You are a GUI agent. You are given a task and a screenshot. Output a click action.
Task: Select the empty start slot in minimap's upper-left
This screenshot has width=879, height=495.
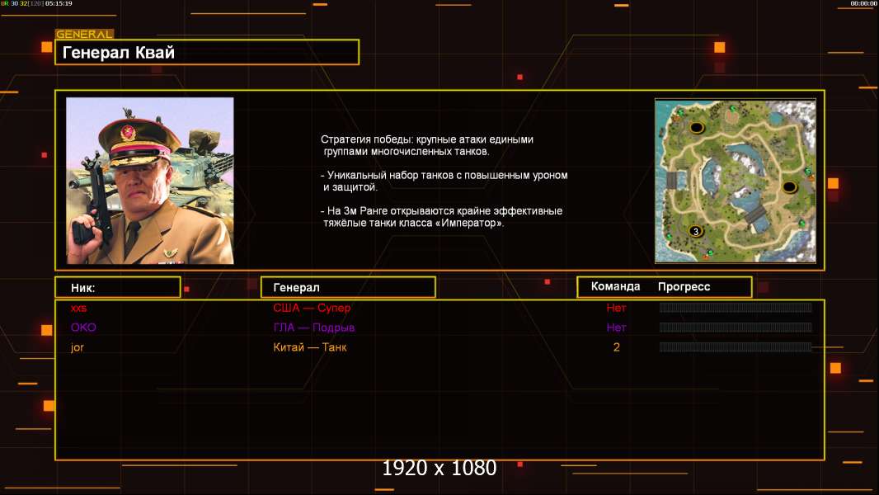click(x=698, y=127)
